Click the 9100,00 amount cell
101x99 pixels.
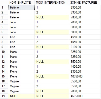pyautogui.click(x=85, y=47)
